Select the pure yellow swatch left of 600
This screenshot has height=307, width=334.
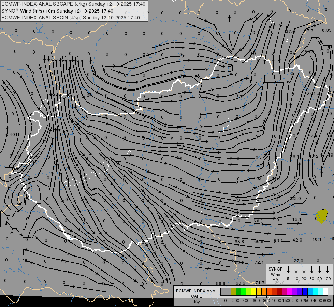(x=254, y=292)
